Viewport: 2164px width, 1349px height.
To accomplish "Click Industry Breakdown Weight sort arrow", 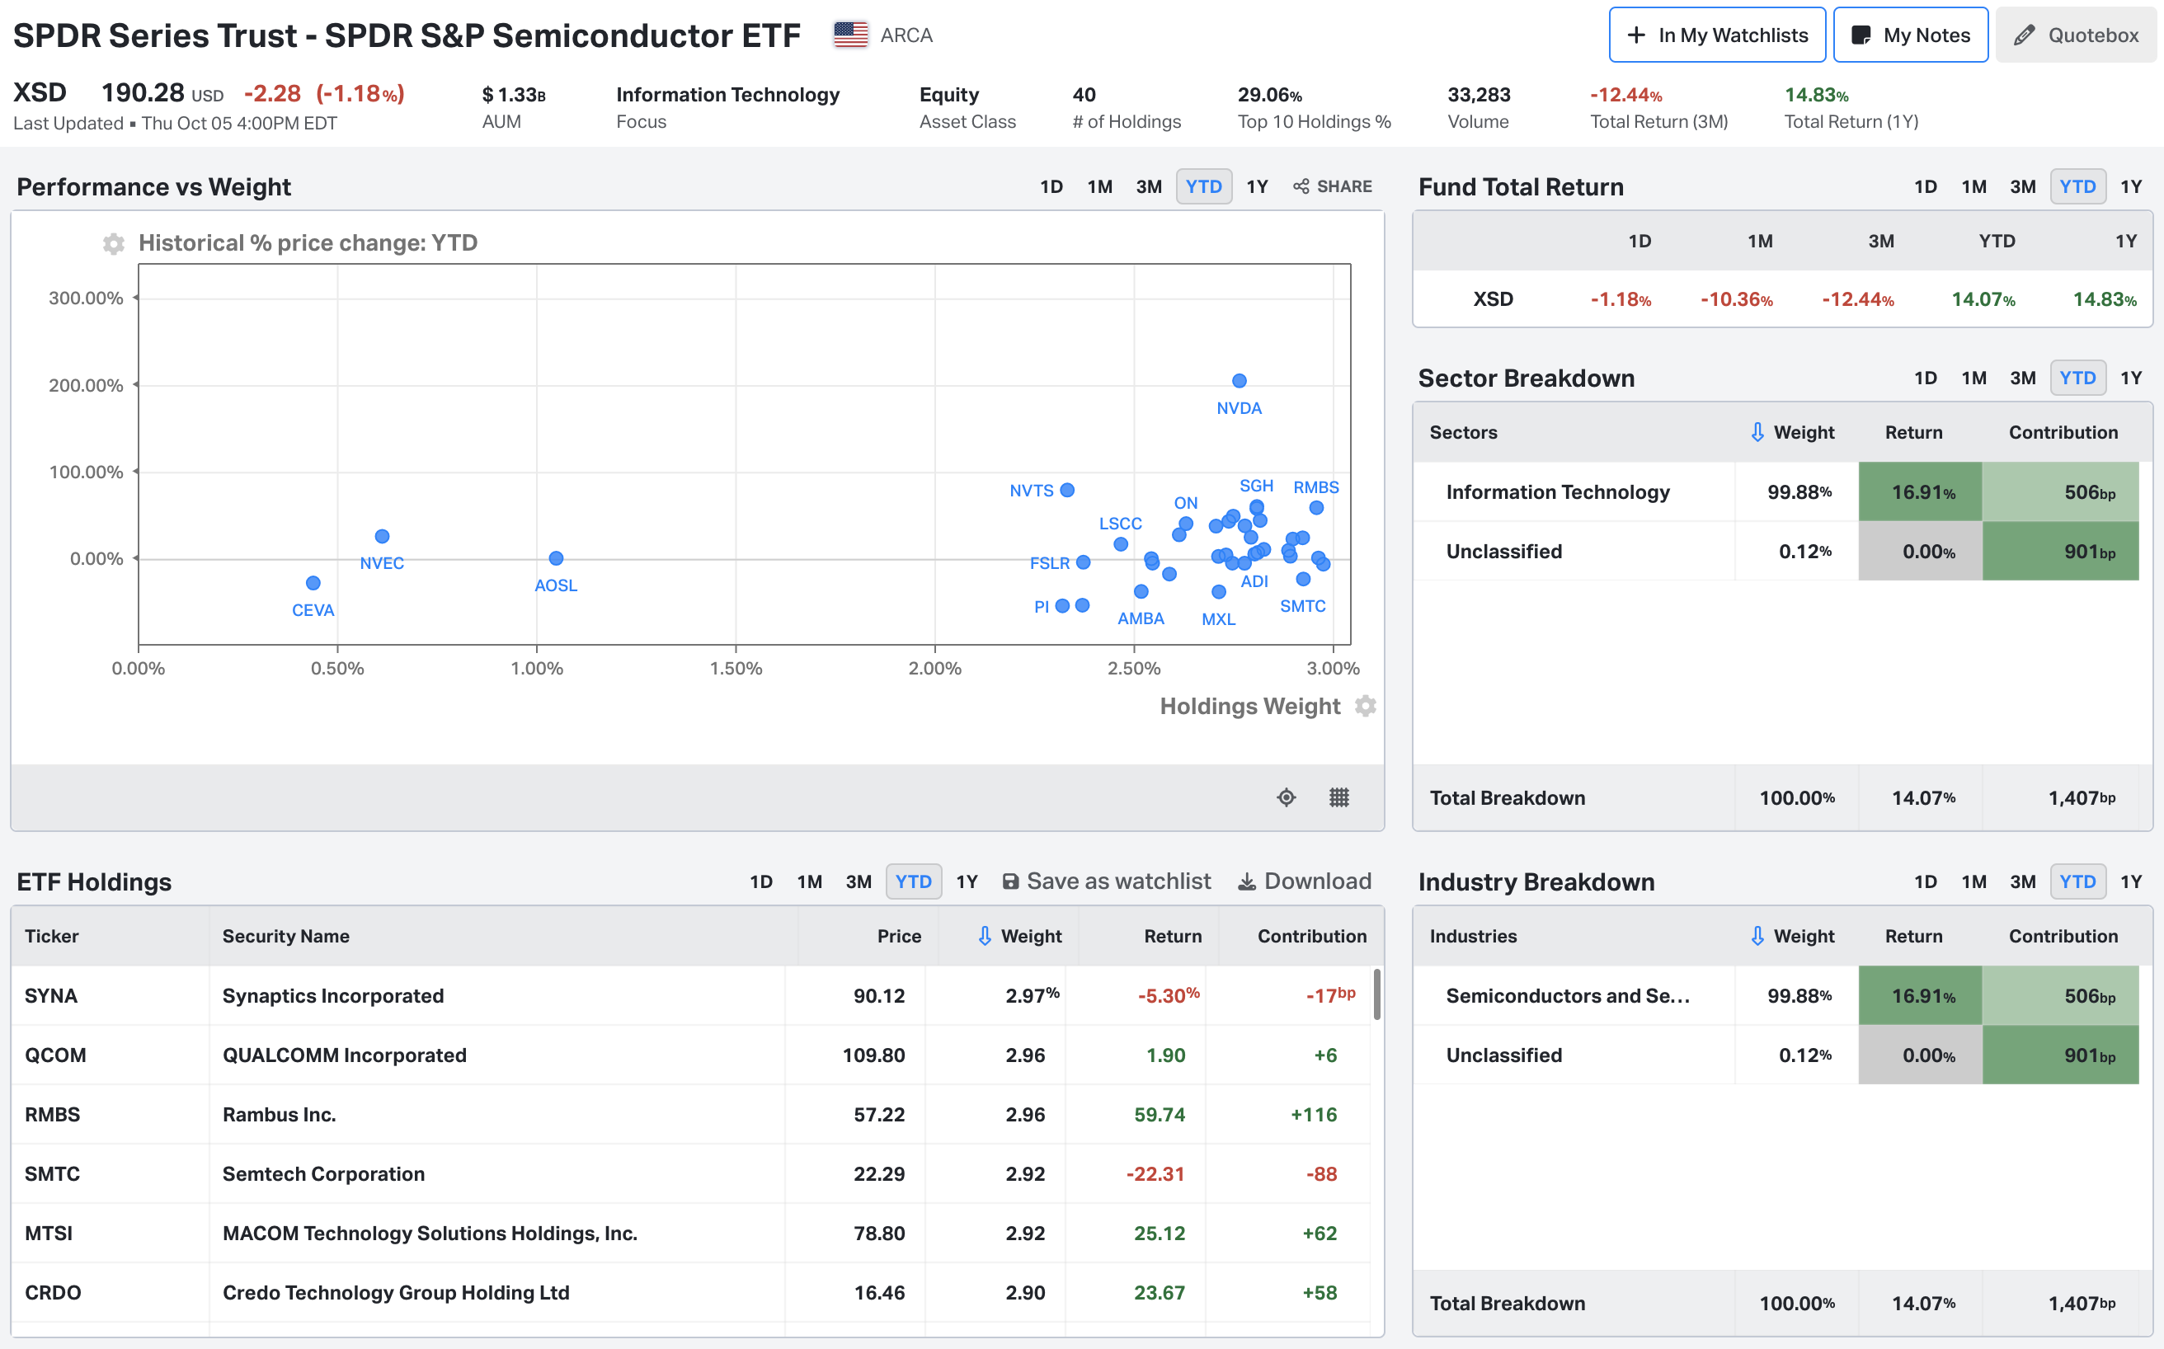I will pyautogui.click(x=1757, y=936).
